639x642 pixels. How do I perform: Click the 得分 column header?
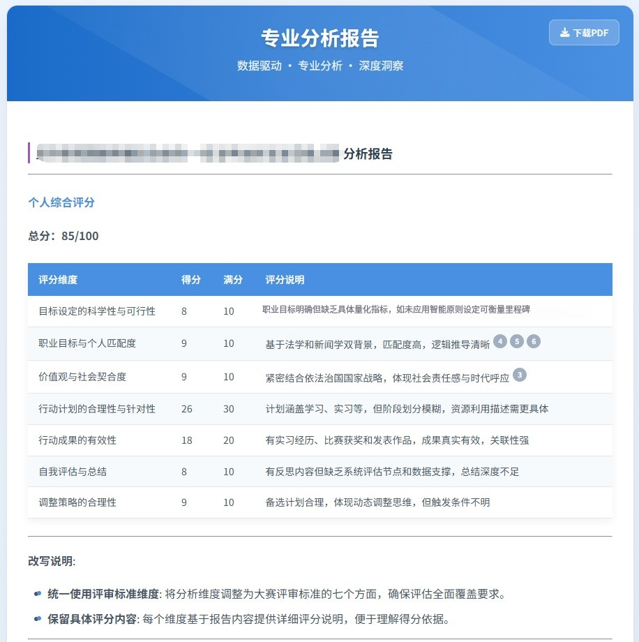click(x=190, y=280)
